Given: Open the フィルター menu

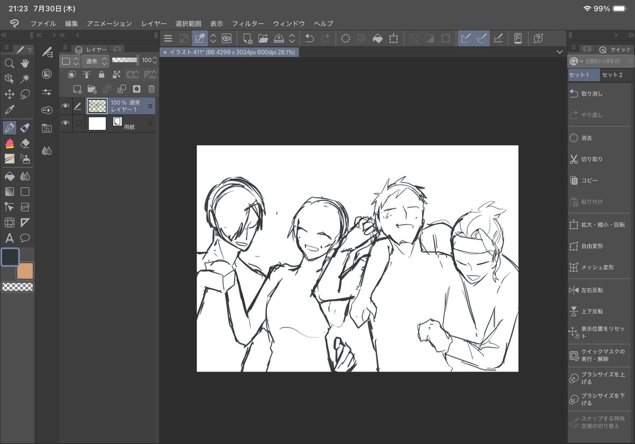Looking at the screenshot, I should pyautogui.click(x=248, y=23).
